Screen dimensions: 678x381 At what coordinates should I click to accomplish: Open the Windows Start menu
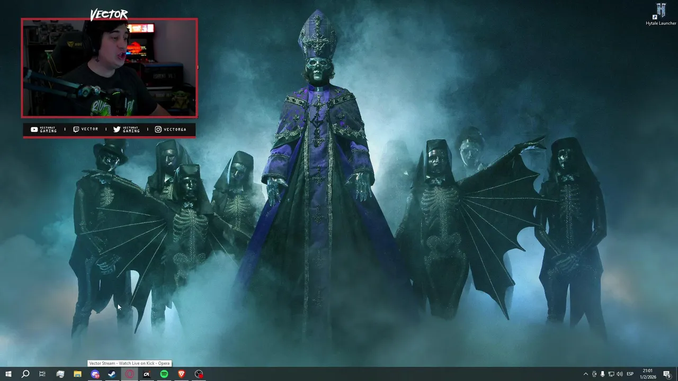pos(8,374)
